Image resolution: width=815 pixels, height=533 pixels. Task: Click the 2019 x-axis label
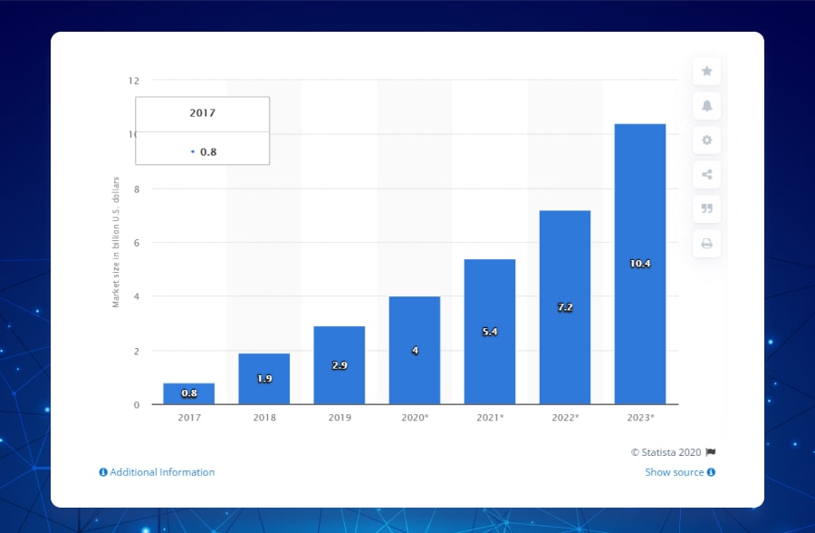(x=340, y=418)
